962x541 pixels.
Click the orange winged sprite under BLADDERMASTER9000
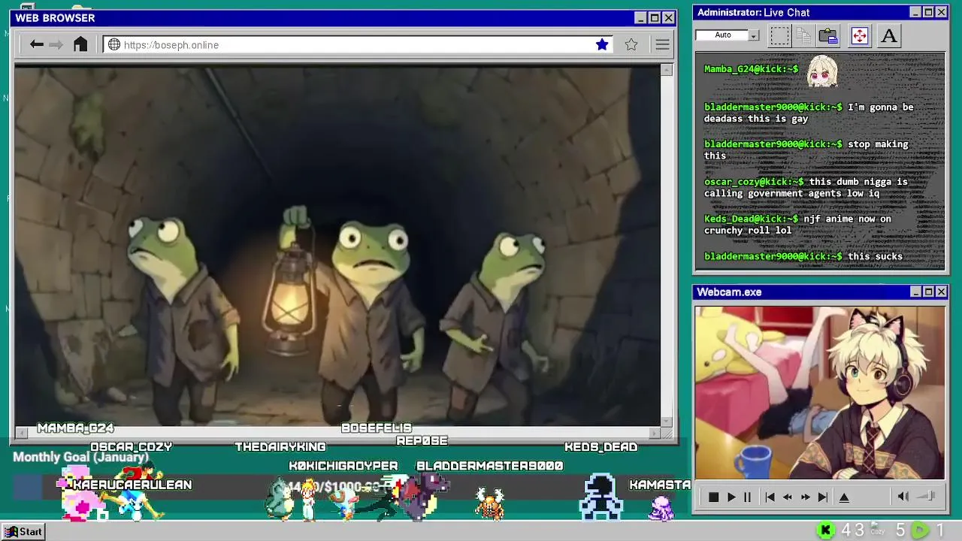(489, 503)
